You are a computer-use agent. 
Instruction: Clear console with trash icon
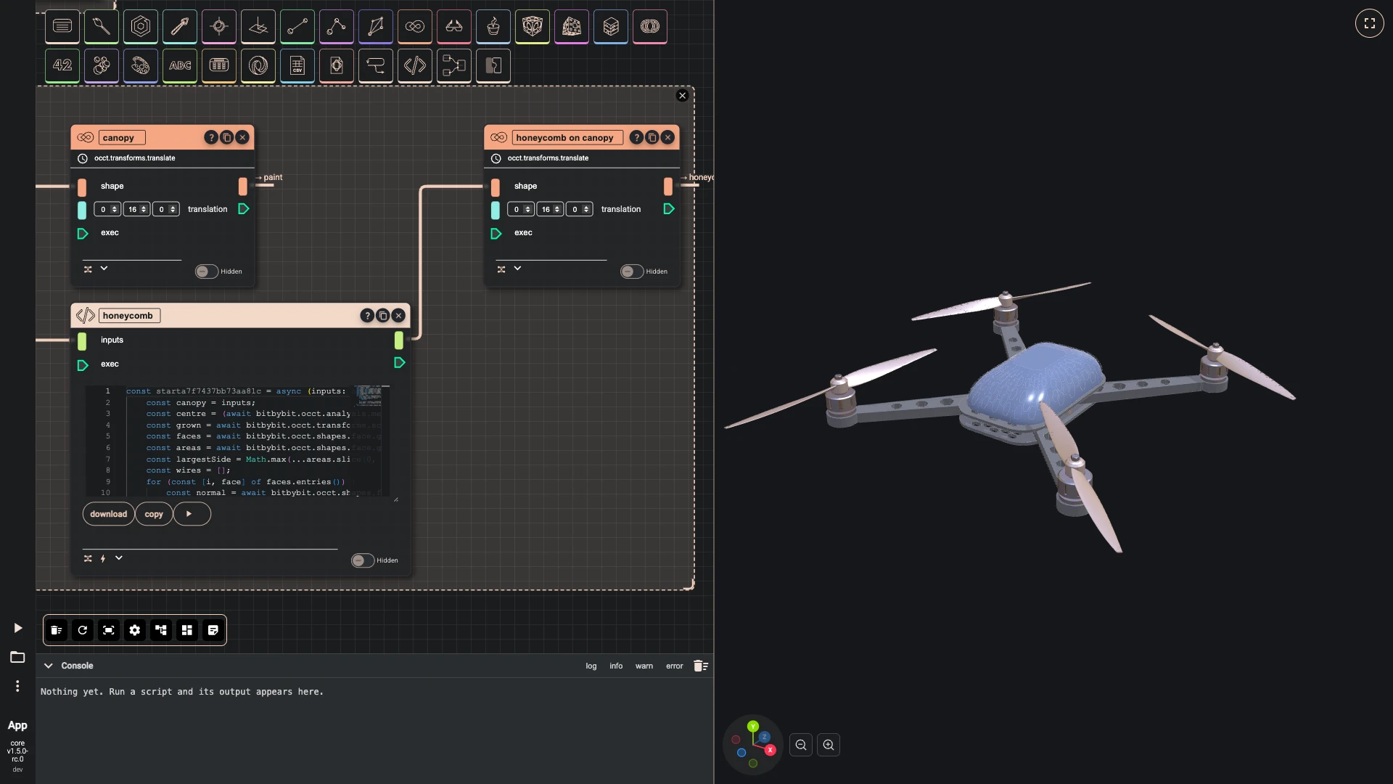700,666
